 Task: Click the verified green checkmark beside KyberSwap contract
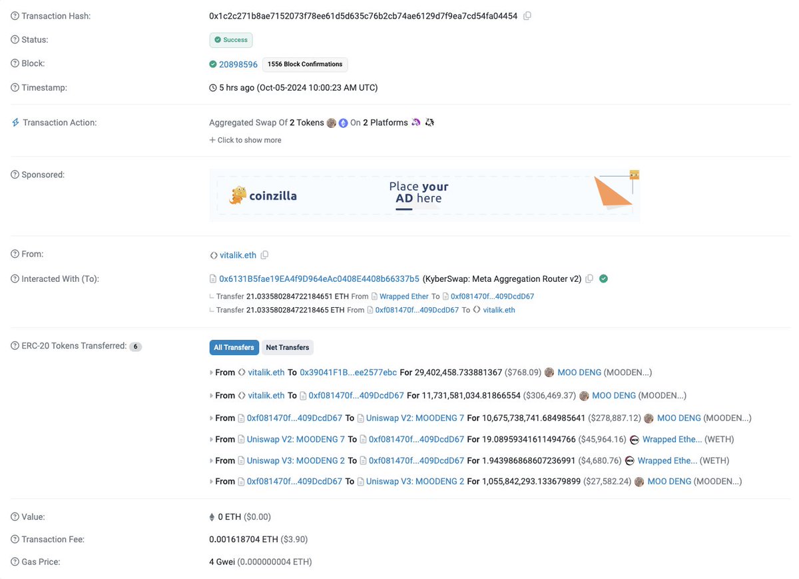point(603,279)
